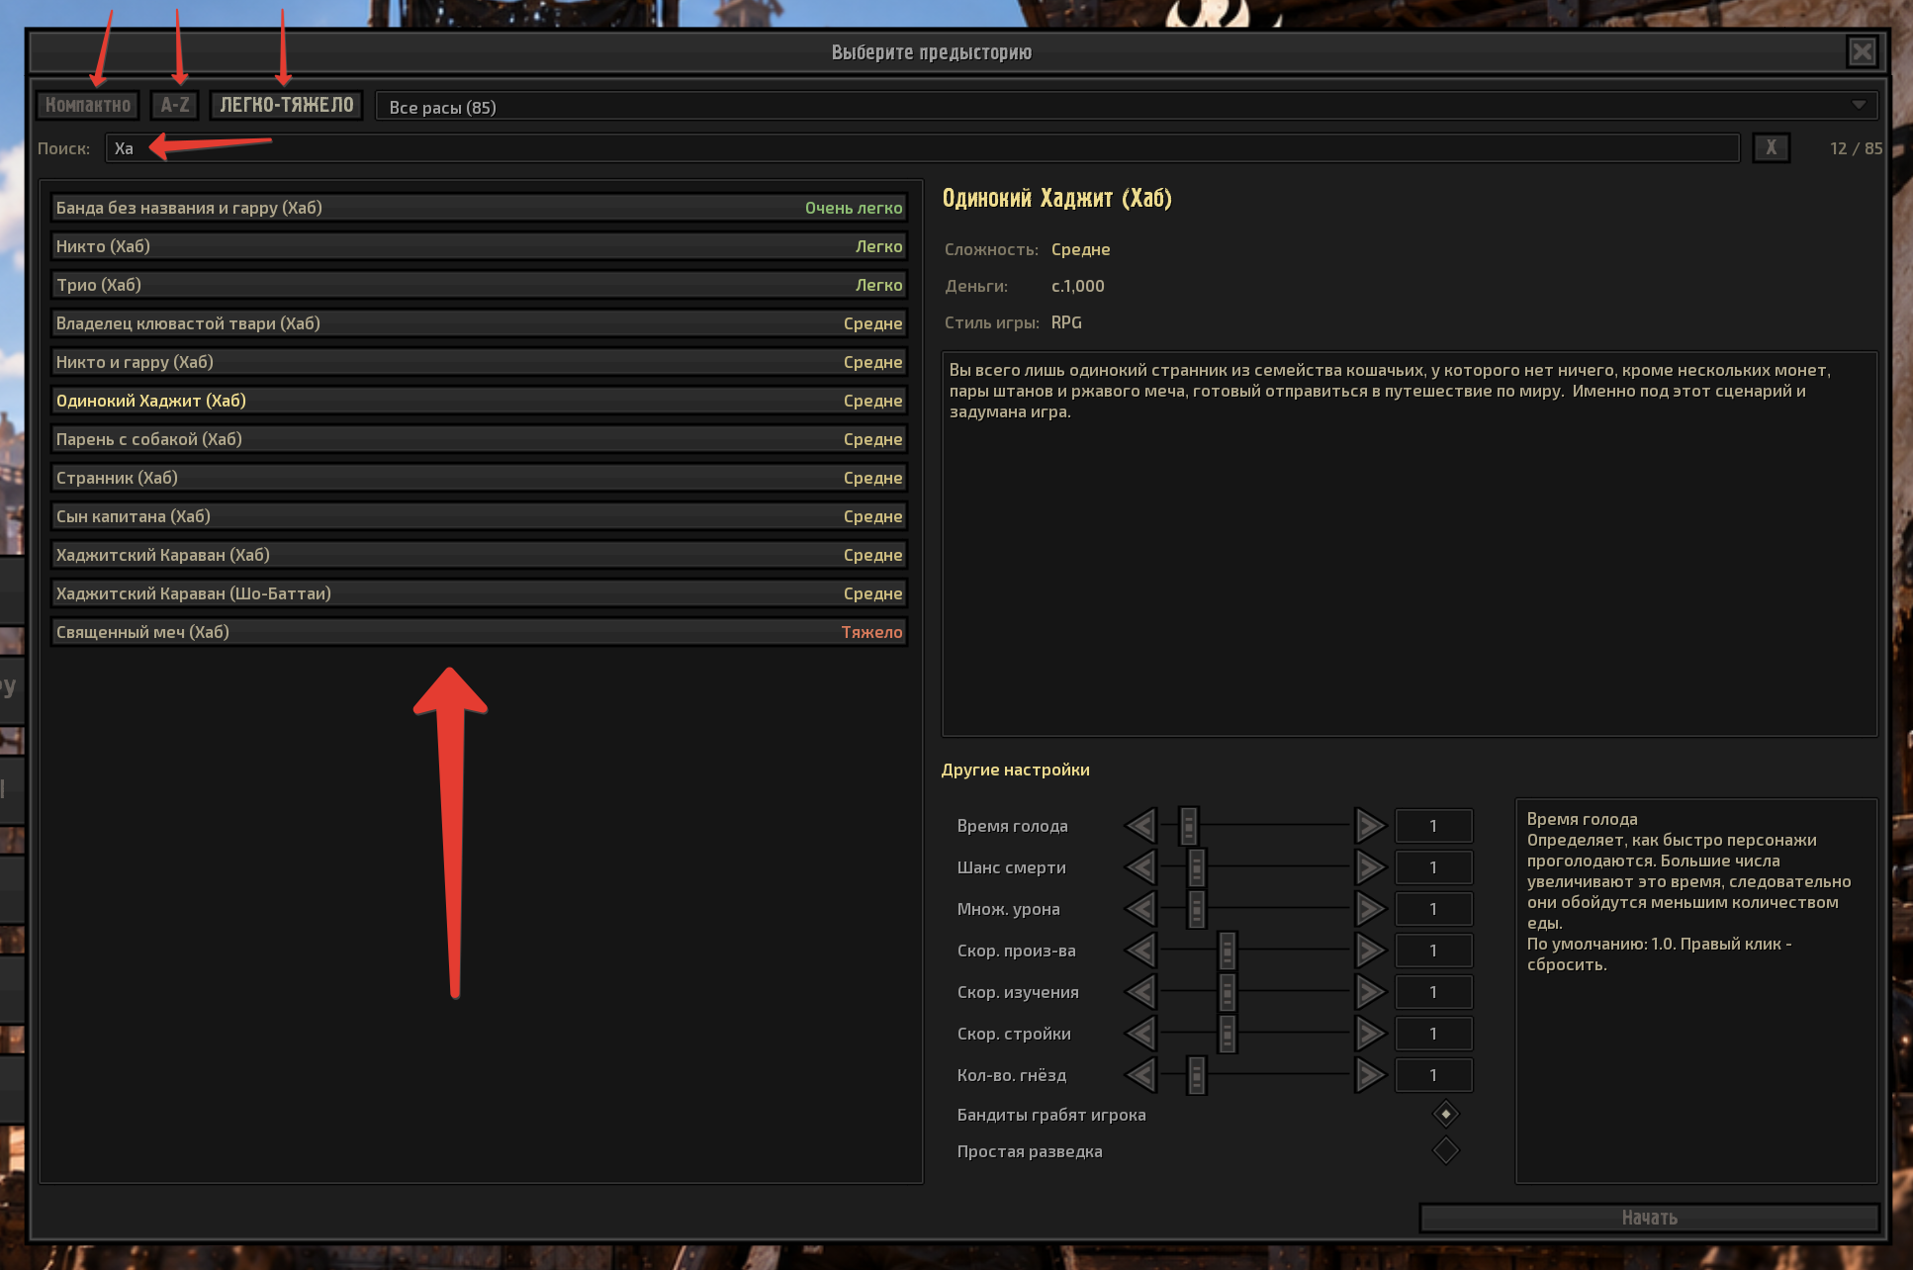Increase Кол-во. гнёзд with right arrow
Image resolution: width=1913 pixels, height=1270 pixels.
click(x=1370, y=1075)
